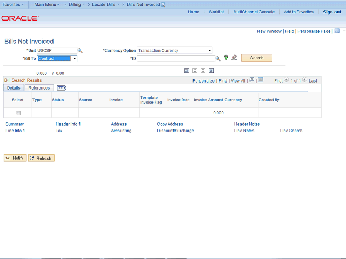Click the Unit lookup magnifier icon

80,51
